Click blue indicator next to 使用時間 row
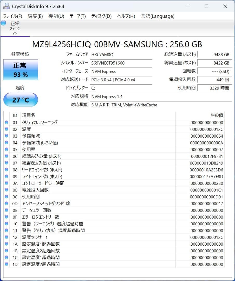Screen dimensions: 235x281 click(x=6, y=197)
